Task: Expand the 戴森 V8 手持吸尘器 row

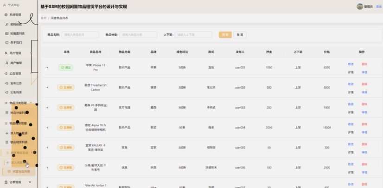Action: coord(47,108)
